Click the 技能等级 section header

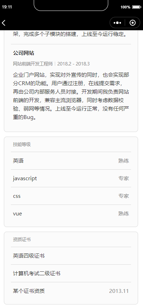tap(22, 144)
